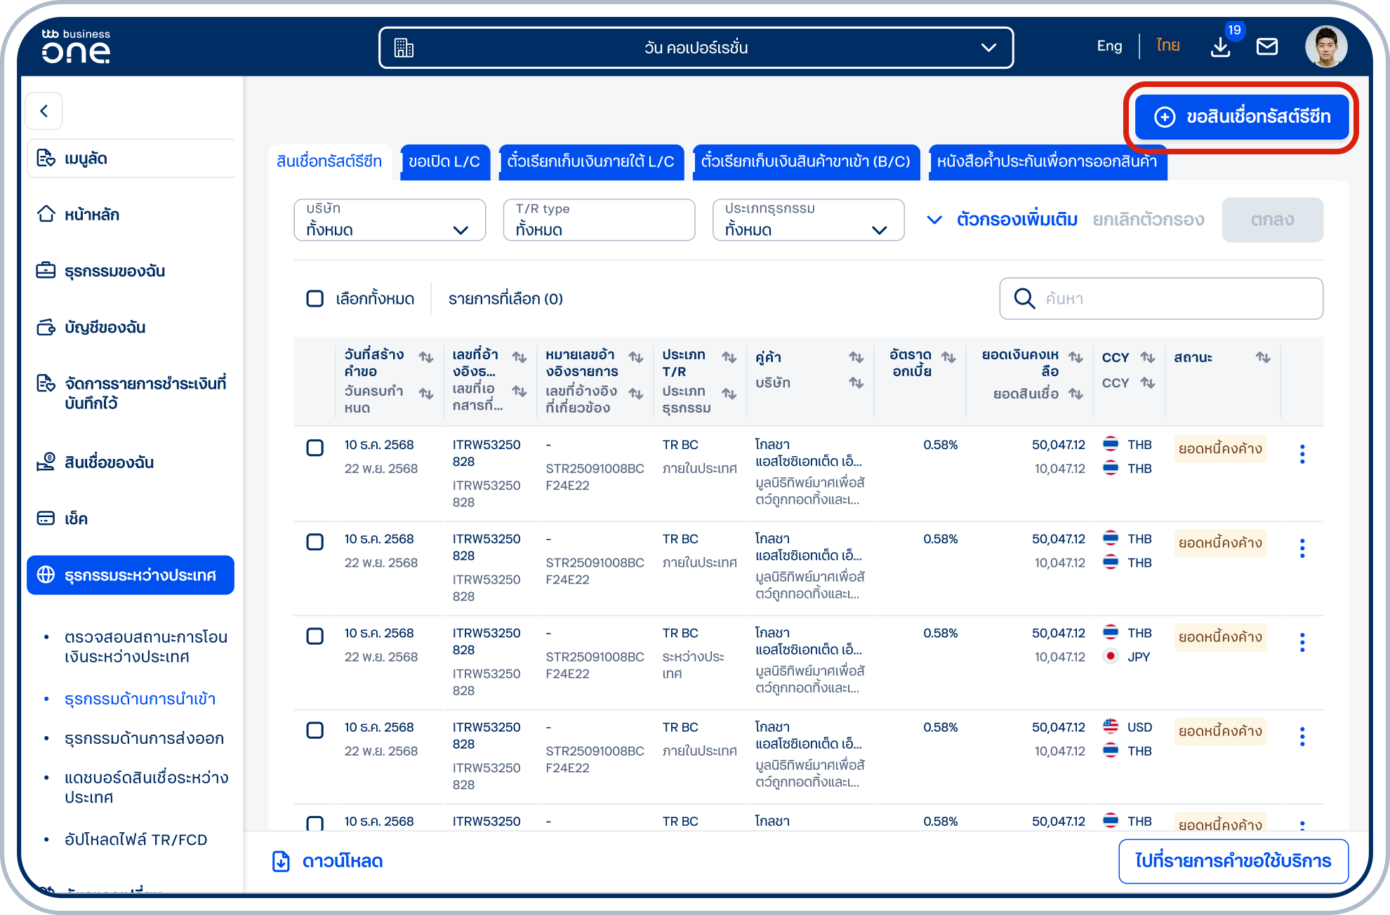The width and height of the screenshot is (1390, 915).
Task: Tick the เลือกทั้งหมด checkbox
Action: (x=315, y=298)
